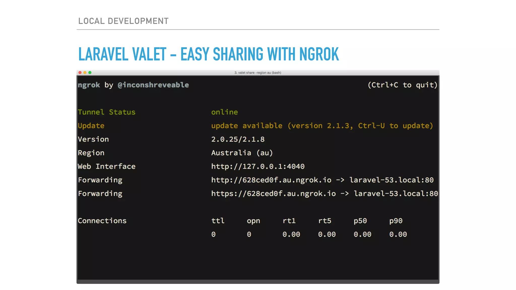Click the 'Web Interface' label
The width and height of the screenshot is (516, 290).
[107, 166]
